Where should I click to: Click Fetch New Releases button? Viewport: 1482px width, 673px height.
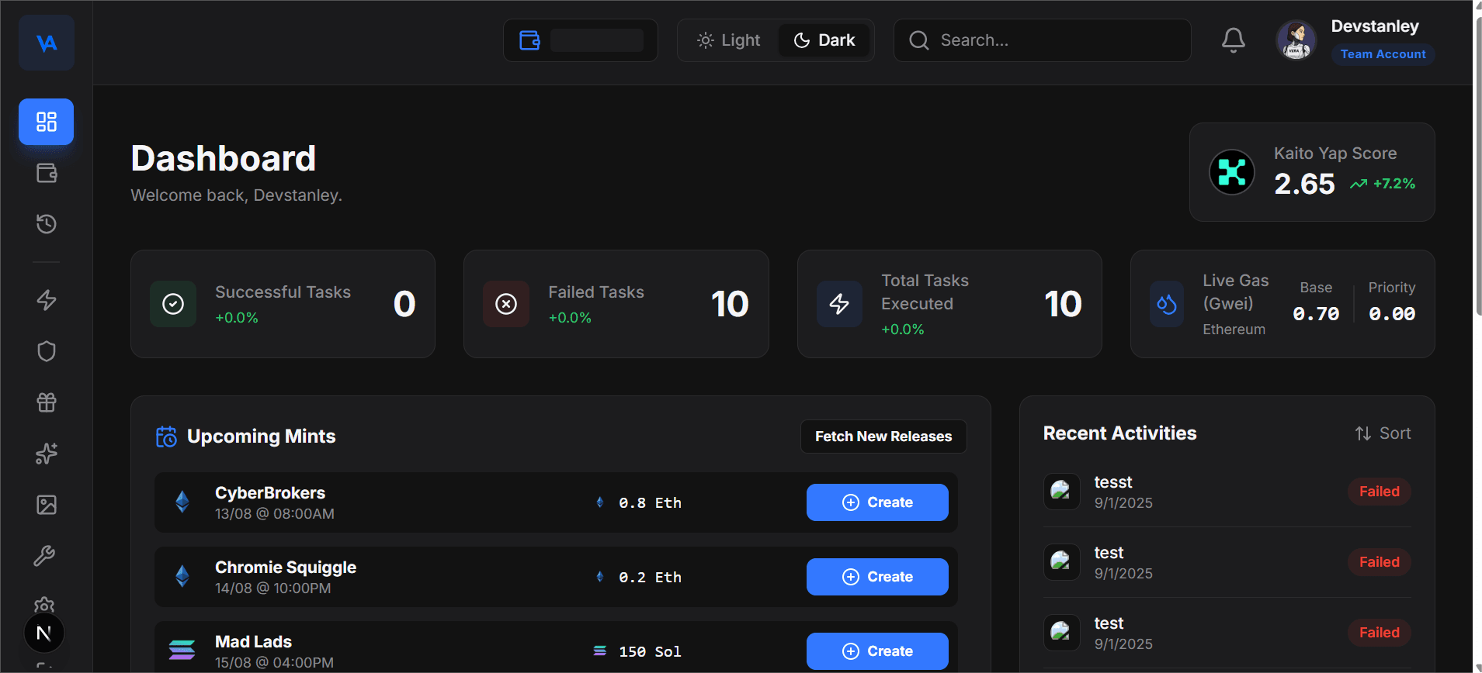(883, 437)
